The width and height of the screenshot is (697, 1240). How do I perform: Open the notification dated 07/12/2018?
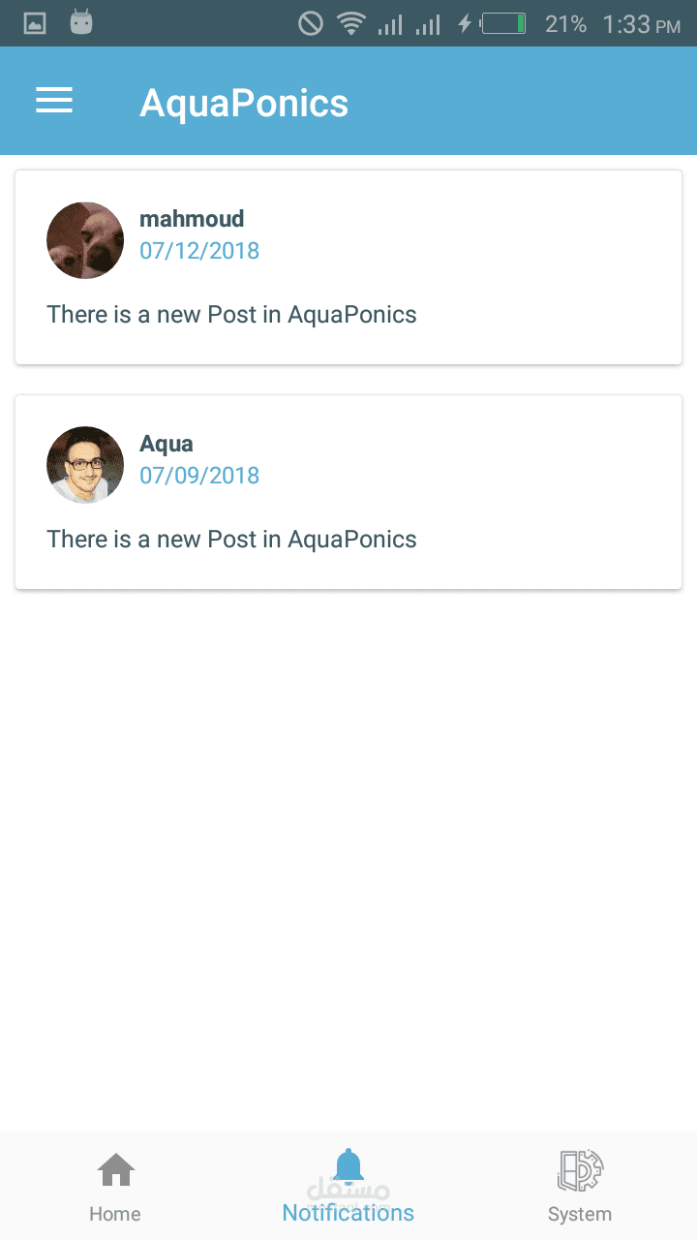tap(199, 251)
